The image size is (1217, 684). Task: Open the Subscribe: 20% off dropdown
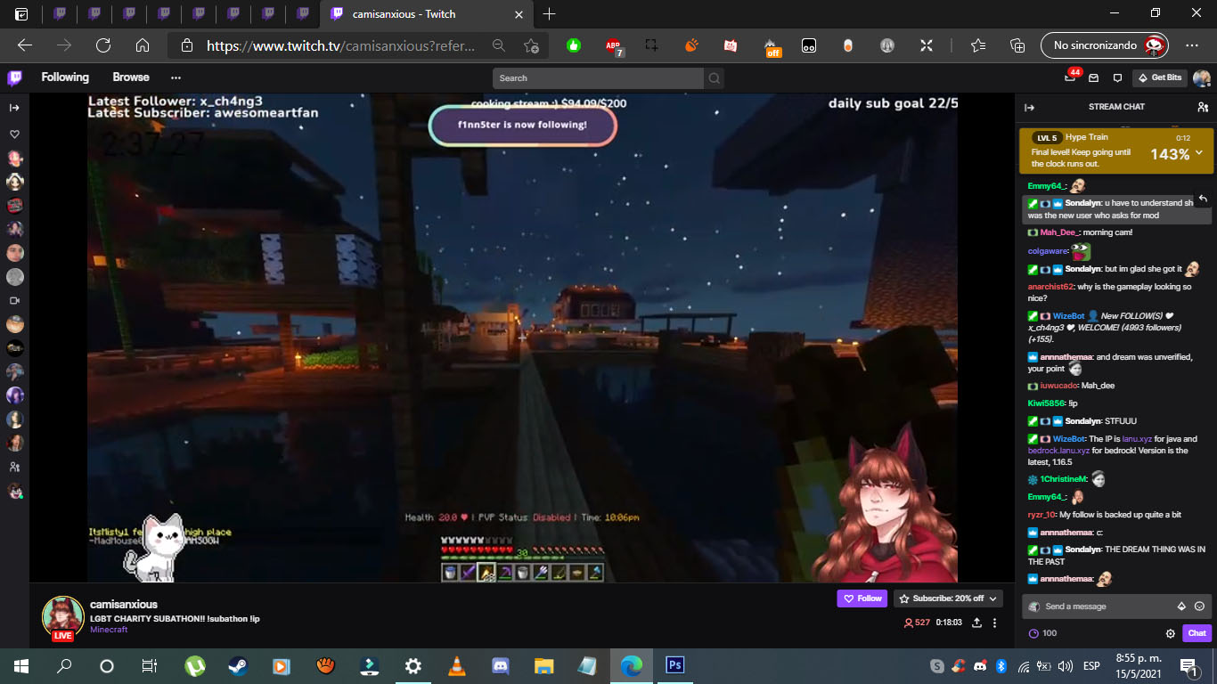pos(950,598)
